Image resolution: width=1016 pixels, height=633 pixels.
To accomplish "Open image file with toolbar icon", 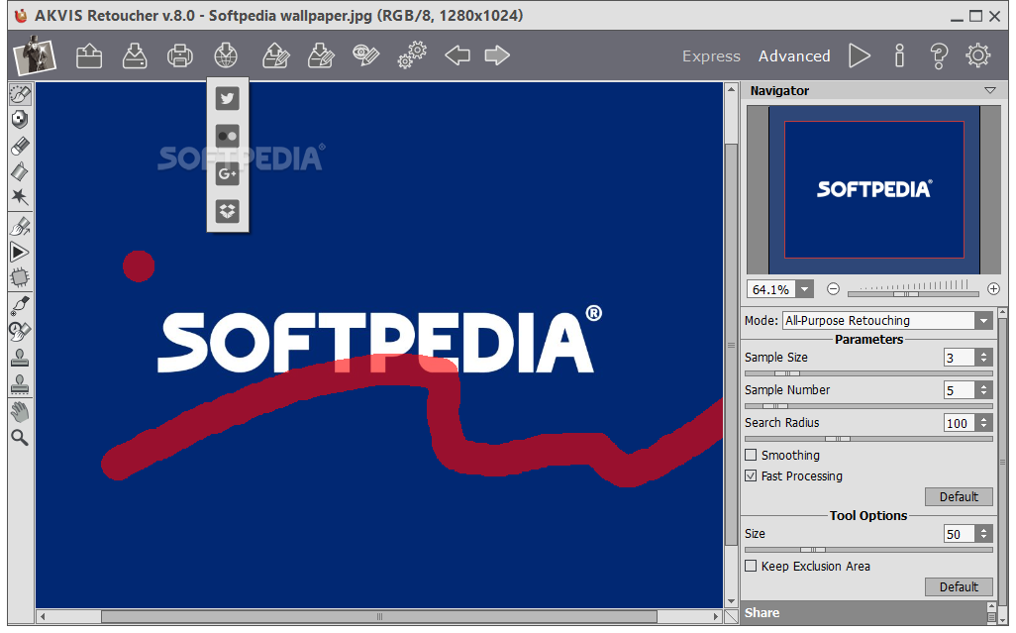I will (89, 56).
